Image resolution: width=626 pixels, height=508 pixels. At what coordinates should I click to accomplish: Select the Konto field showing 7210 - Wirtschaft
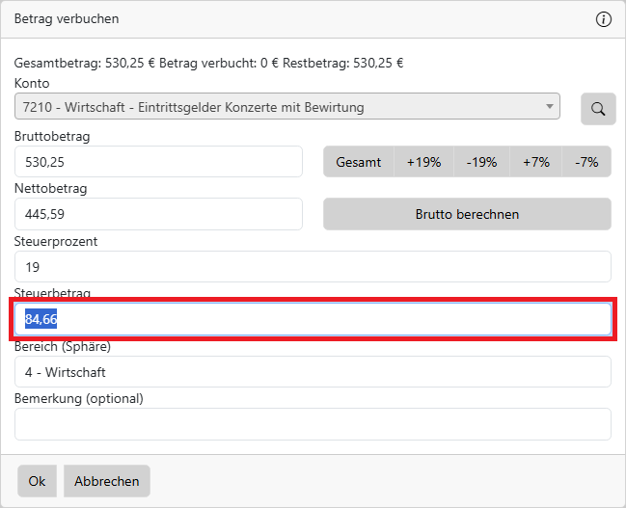pos(280,107)
